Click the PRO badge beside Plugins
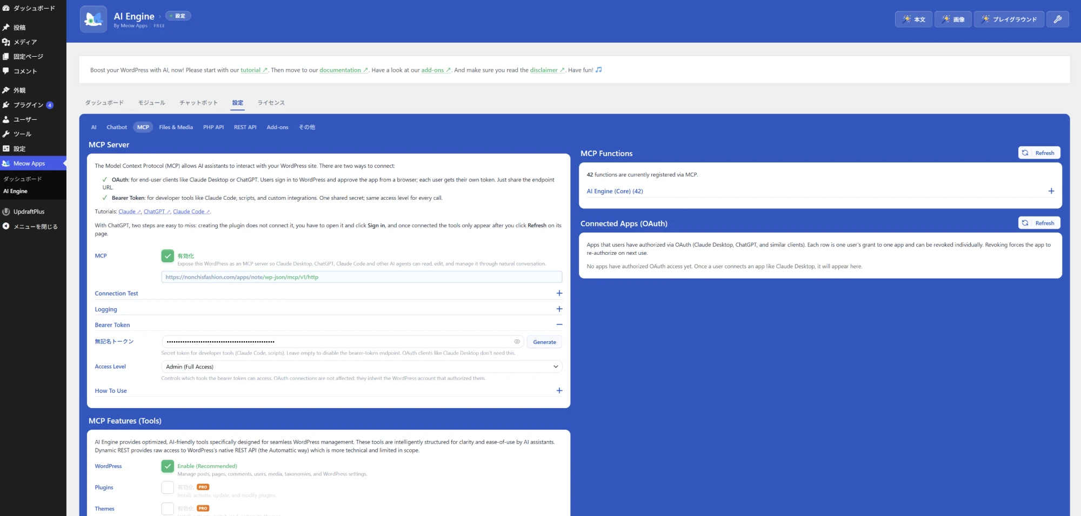Viewport: 1081px width, 516px height. point(203,487)
